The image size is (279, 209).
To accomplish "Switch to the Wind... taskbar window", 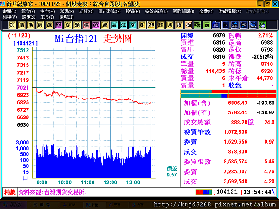I will (x=71, y=205).
